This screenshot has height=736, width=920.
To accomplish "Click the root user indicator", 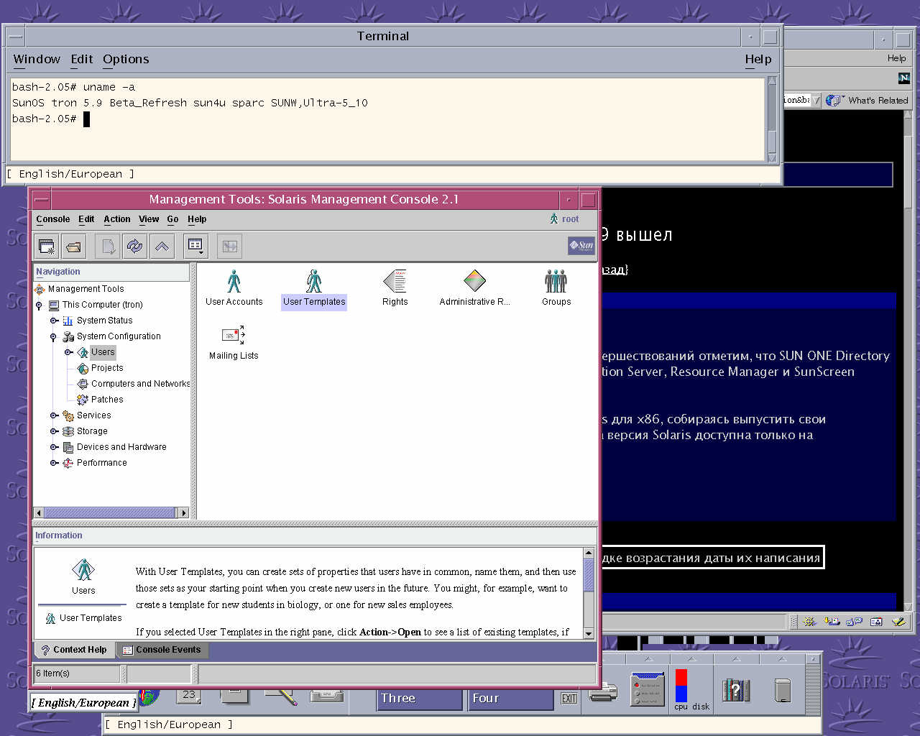I will click(x=564, y=218).
